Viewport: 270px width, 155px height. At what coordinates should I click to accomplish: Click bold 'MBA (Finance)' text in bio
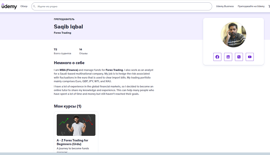pos(69,70)
